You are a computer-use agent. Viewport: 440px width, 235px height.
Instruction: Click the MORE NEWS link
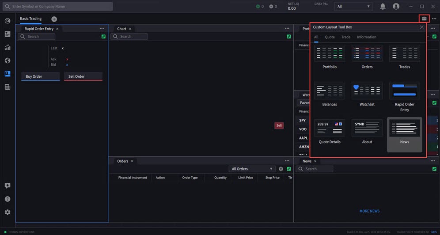coord(369,211)
